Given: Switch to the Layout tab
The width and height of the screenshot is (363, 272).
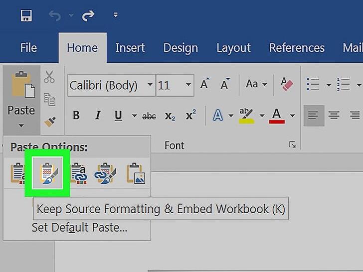Looking at the screenshot, I should point(233,48).
